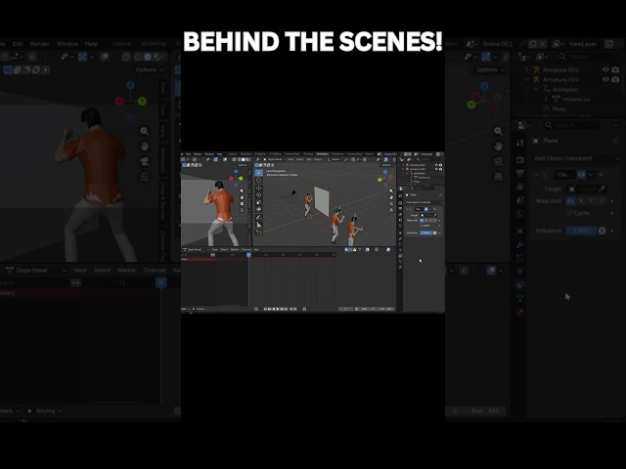
Task: Click camera view icon in dimmed backdrop's left viewport
Action: pyautogui.click(x=144, y=161)
